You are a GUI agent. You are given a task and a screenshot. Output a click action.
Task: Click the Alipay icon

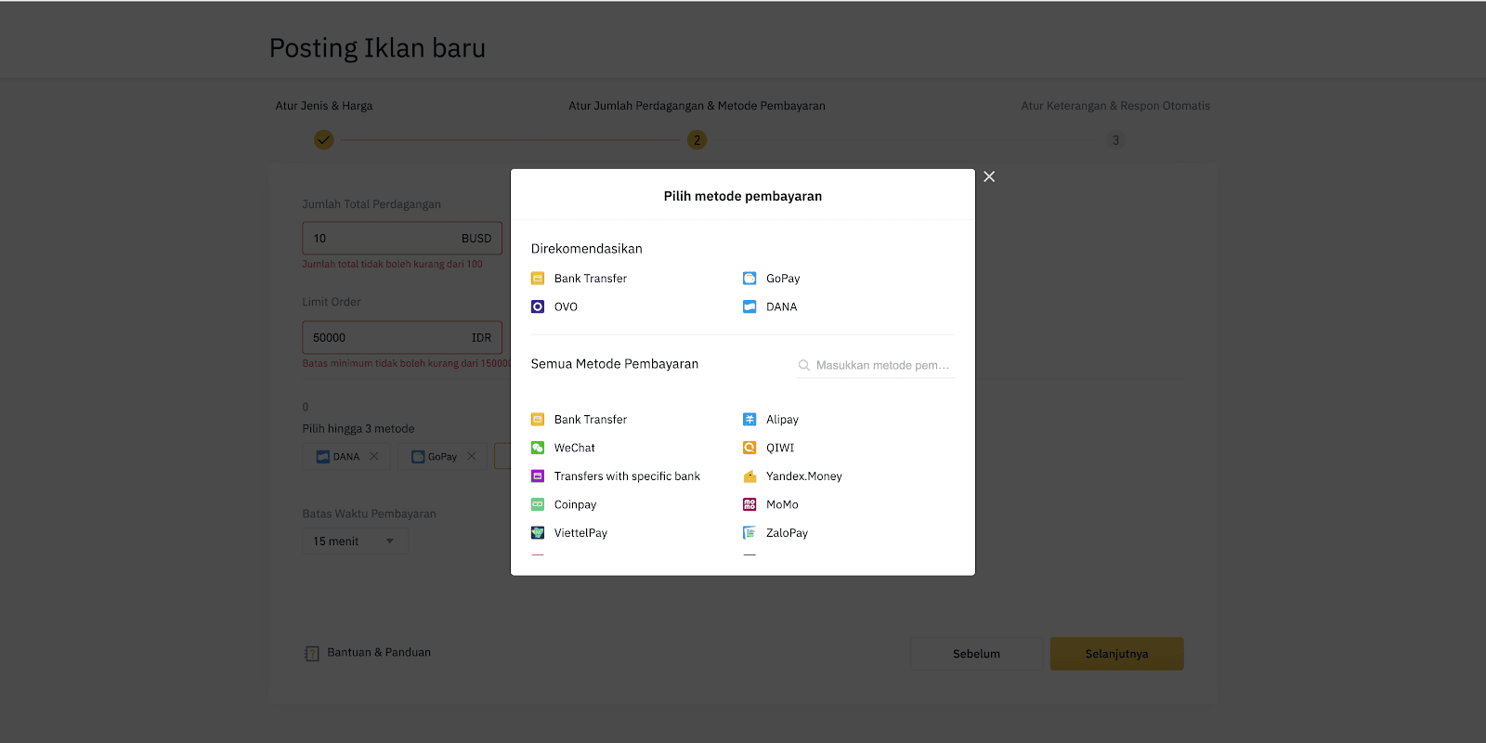750,420
